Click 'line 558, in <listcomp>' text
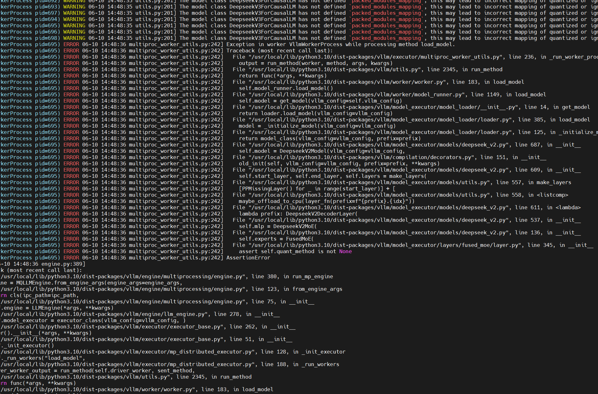598x394 pixels. pos(532,195)
